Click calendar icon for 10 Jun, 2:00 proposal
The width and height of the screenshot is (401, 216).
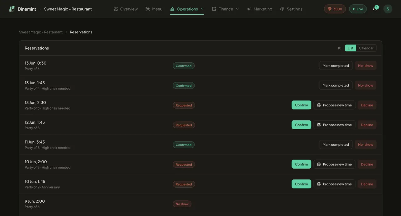(319, 164)
